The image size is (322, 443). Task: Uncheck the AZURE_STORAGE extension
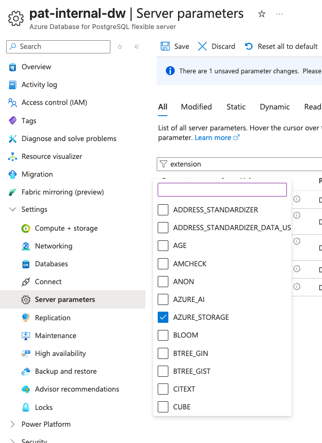[163, 317]
